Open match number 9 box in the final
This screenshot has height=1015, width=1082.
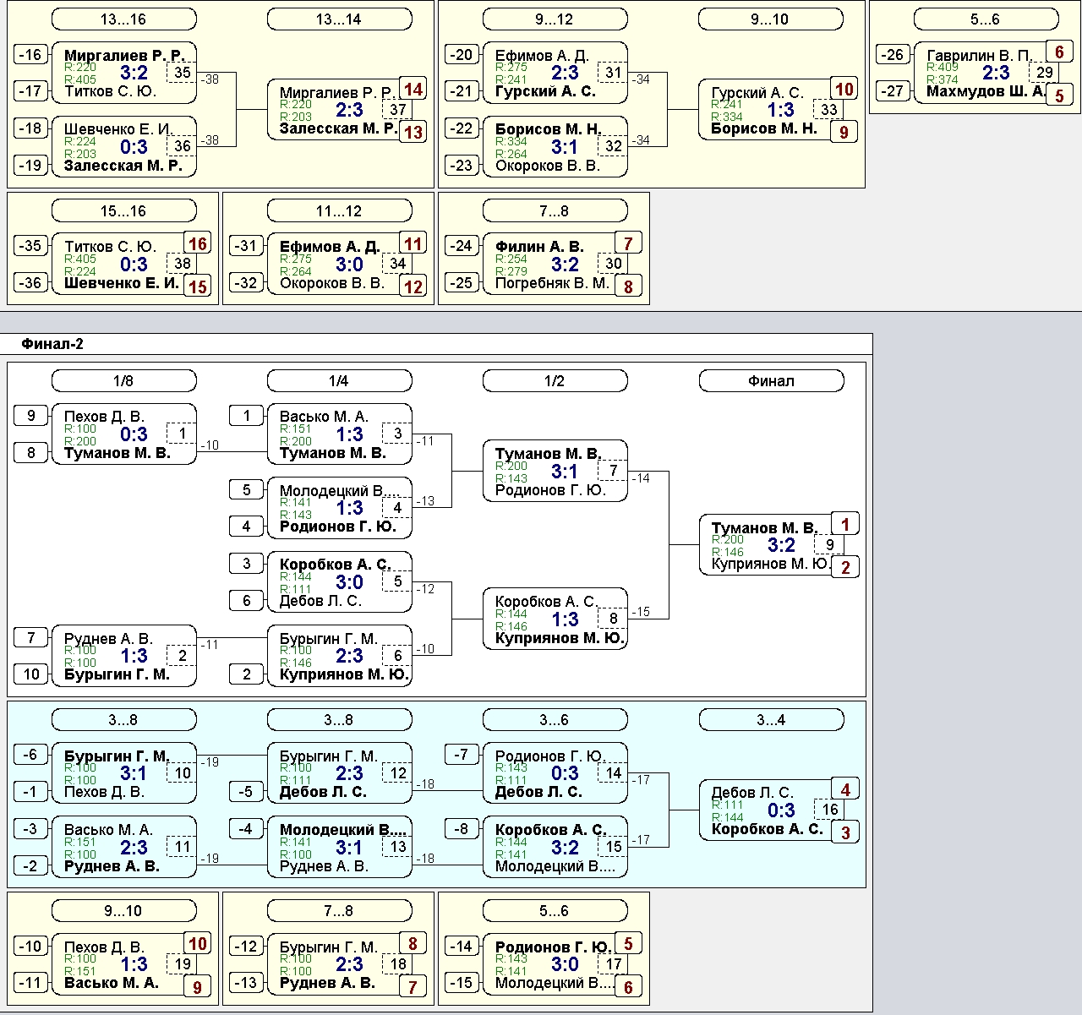coord(829,545)
